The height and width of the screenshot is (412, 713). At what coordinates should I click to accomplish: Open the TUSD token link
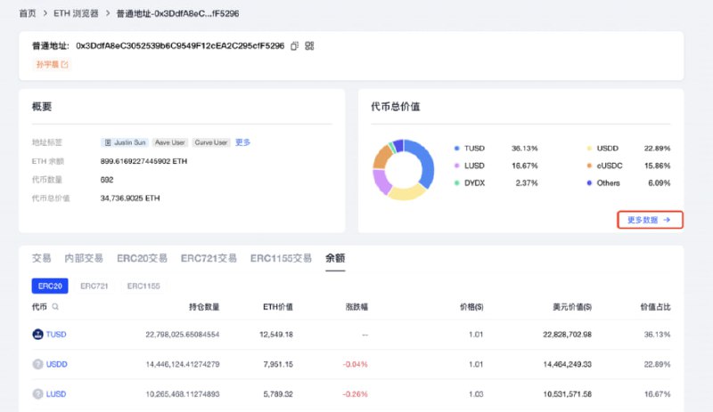(56, 335)
